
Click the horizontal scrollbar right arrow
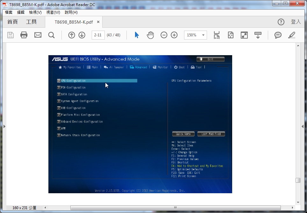[x=293, y=208]
